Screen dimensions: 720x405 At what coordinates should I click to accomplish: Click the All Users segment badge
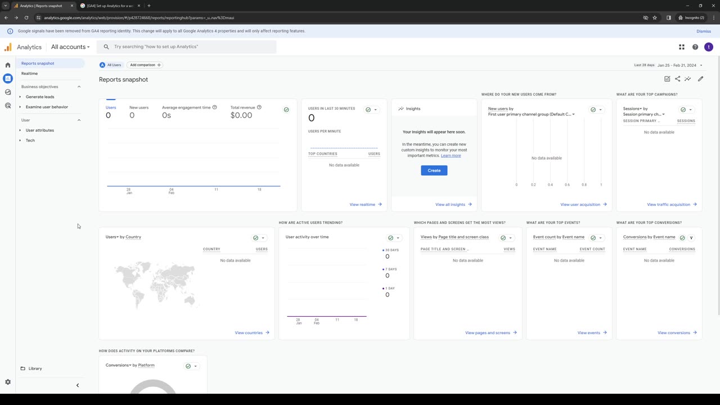(x=111, y=65)
